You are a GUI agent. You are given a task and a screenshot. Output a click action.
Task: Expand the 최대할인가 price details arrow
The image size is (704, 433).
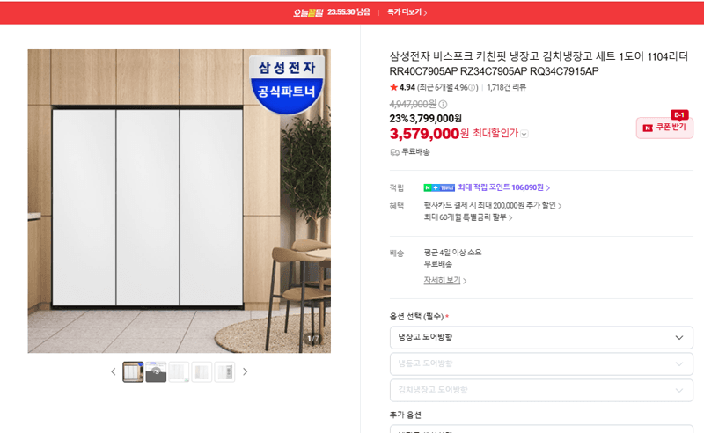(x=524, y=134)
